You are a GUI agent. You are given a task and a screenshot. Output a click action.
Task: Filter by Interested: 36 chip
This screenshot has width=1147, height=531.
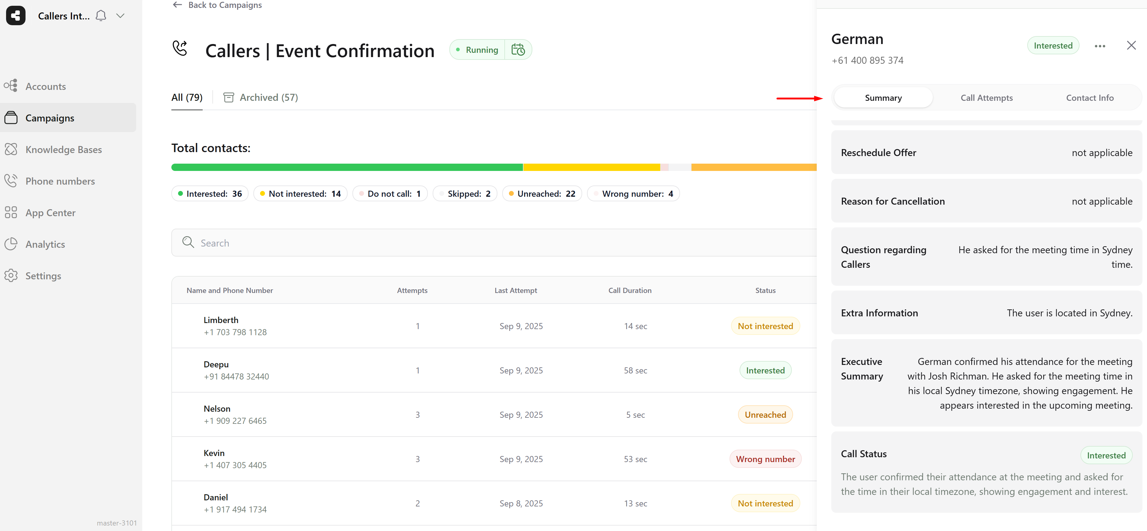210,194
